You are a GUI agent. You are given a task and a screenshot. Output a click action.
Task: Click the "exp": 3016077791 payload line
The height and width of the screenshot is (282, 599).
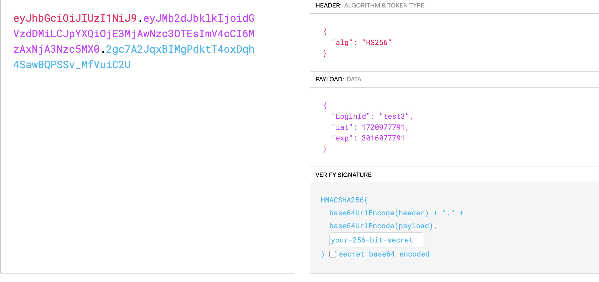pos(368,138)
